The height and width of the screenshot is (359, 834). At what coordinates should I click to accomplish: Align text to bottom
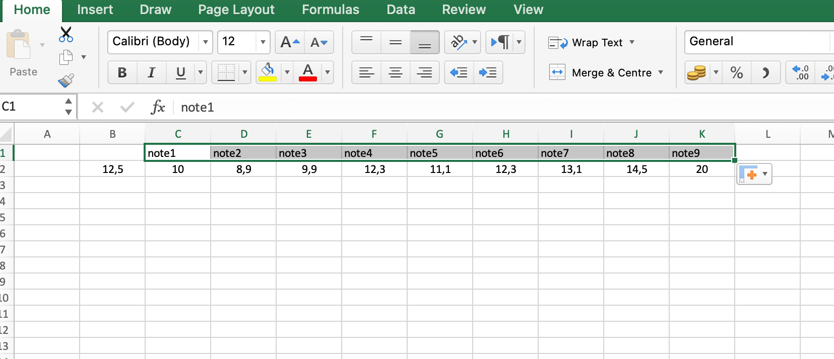[x=425, y=42]
